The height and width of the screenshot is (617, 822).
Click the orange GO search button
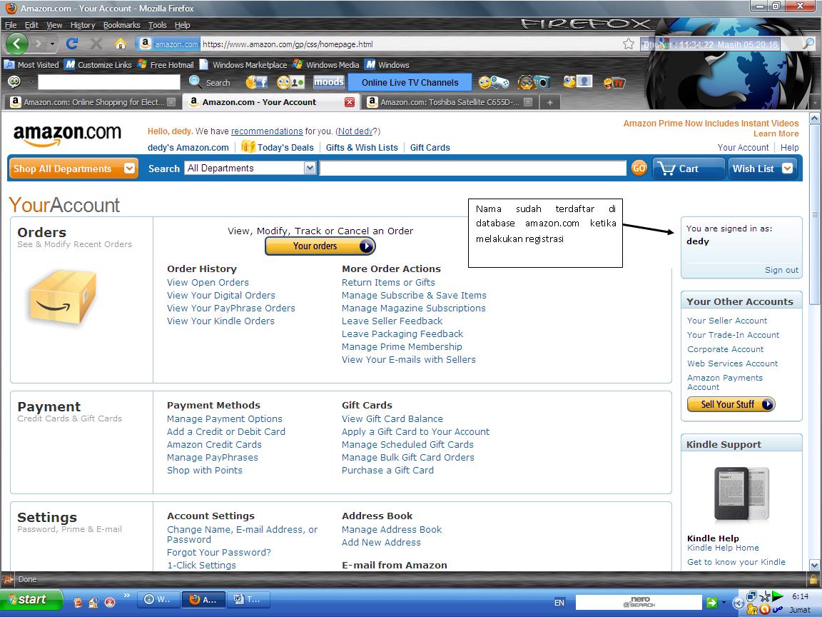639,169
